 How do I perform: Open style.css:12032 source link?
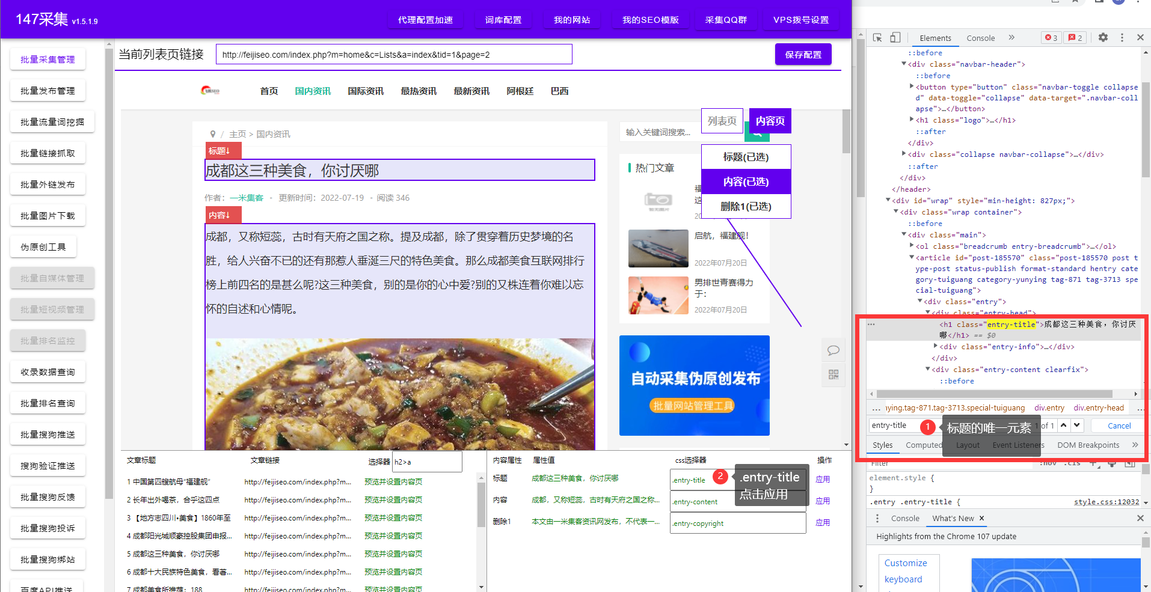[x=1106, y=502]
